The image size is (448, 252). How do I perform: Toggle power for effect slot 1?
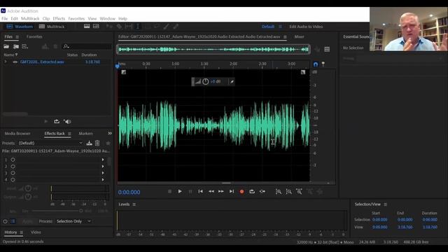coord(13,160)
